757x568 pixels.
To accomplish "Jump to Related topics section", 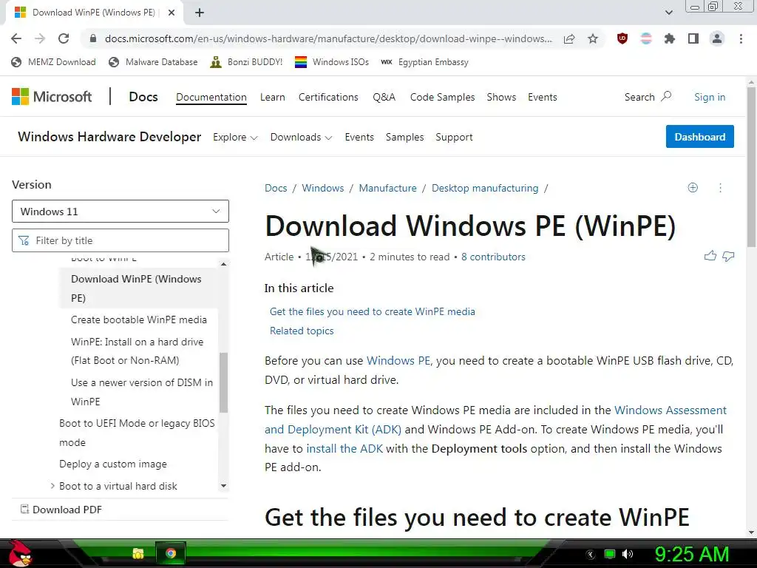I will [x=302, y=331].
